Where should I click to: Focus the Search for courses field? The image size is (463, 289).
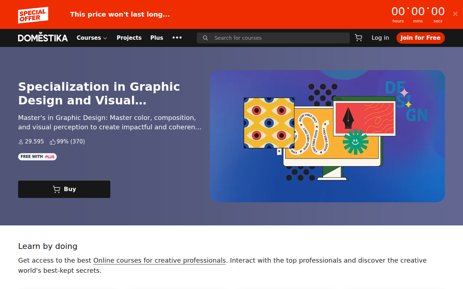point(273,38)
